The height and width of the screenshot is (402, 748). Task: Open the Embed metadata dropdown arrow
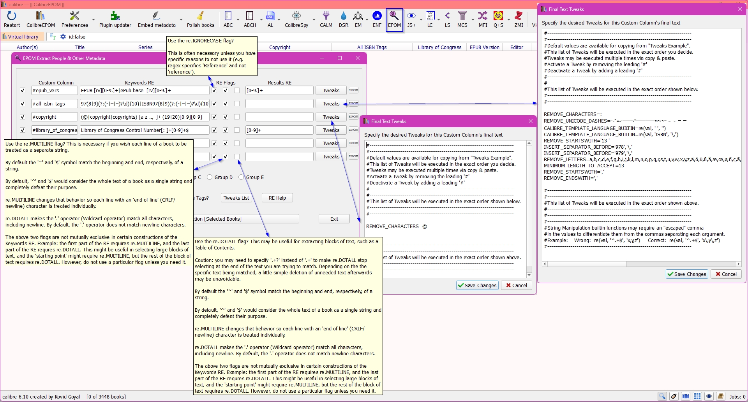[181, 19]
